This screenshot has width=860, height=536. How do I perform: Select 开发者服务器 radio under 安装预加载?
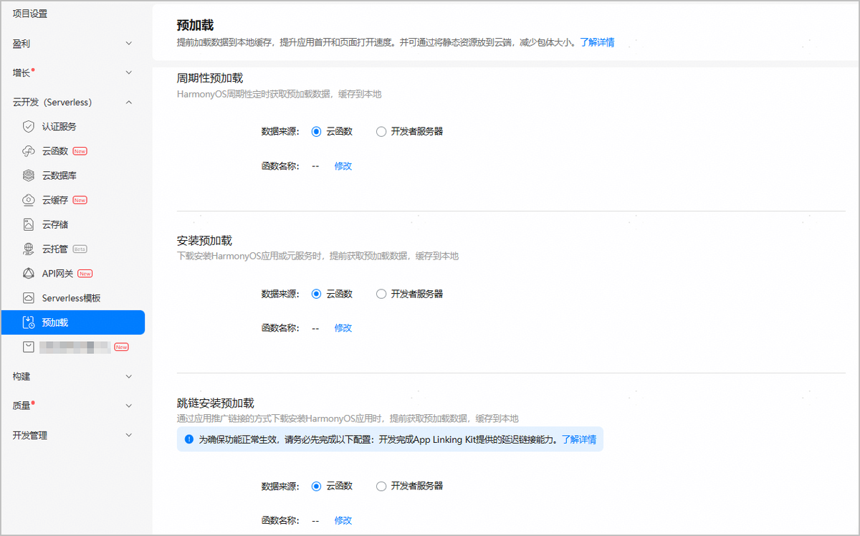pyautogui.click(x=381, y=294)
